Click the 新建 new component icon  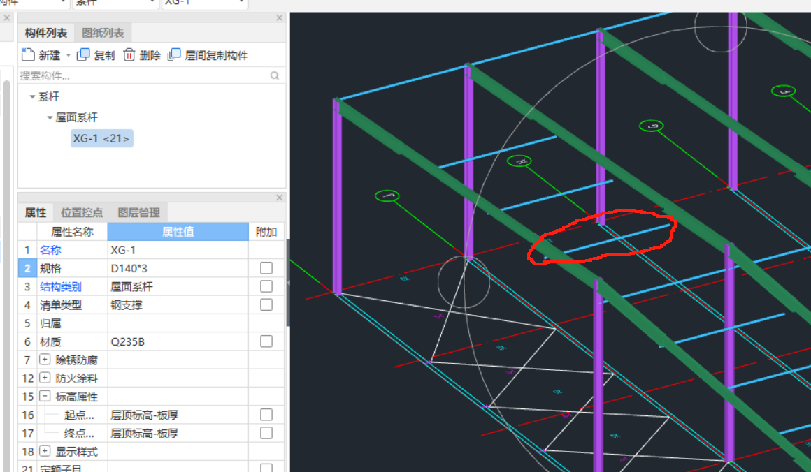[28, 54]
